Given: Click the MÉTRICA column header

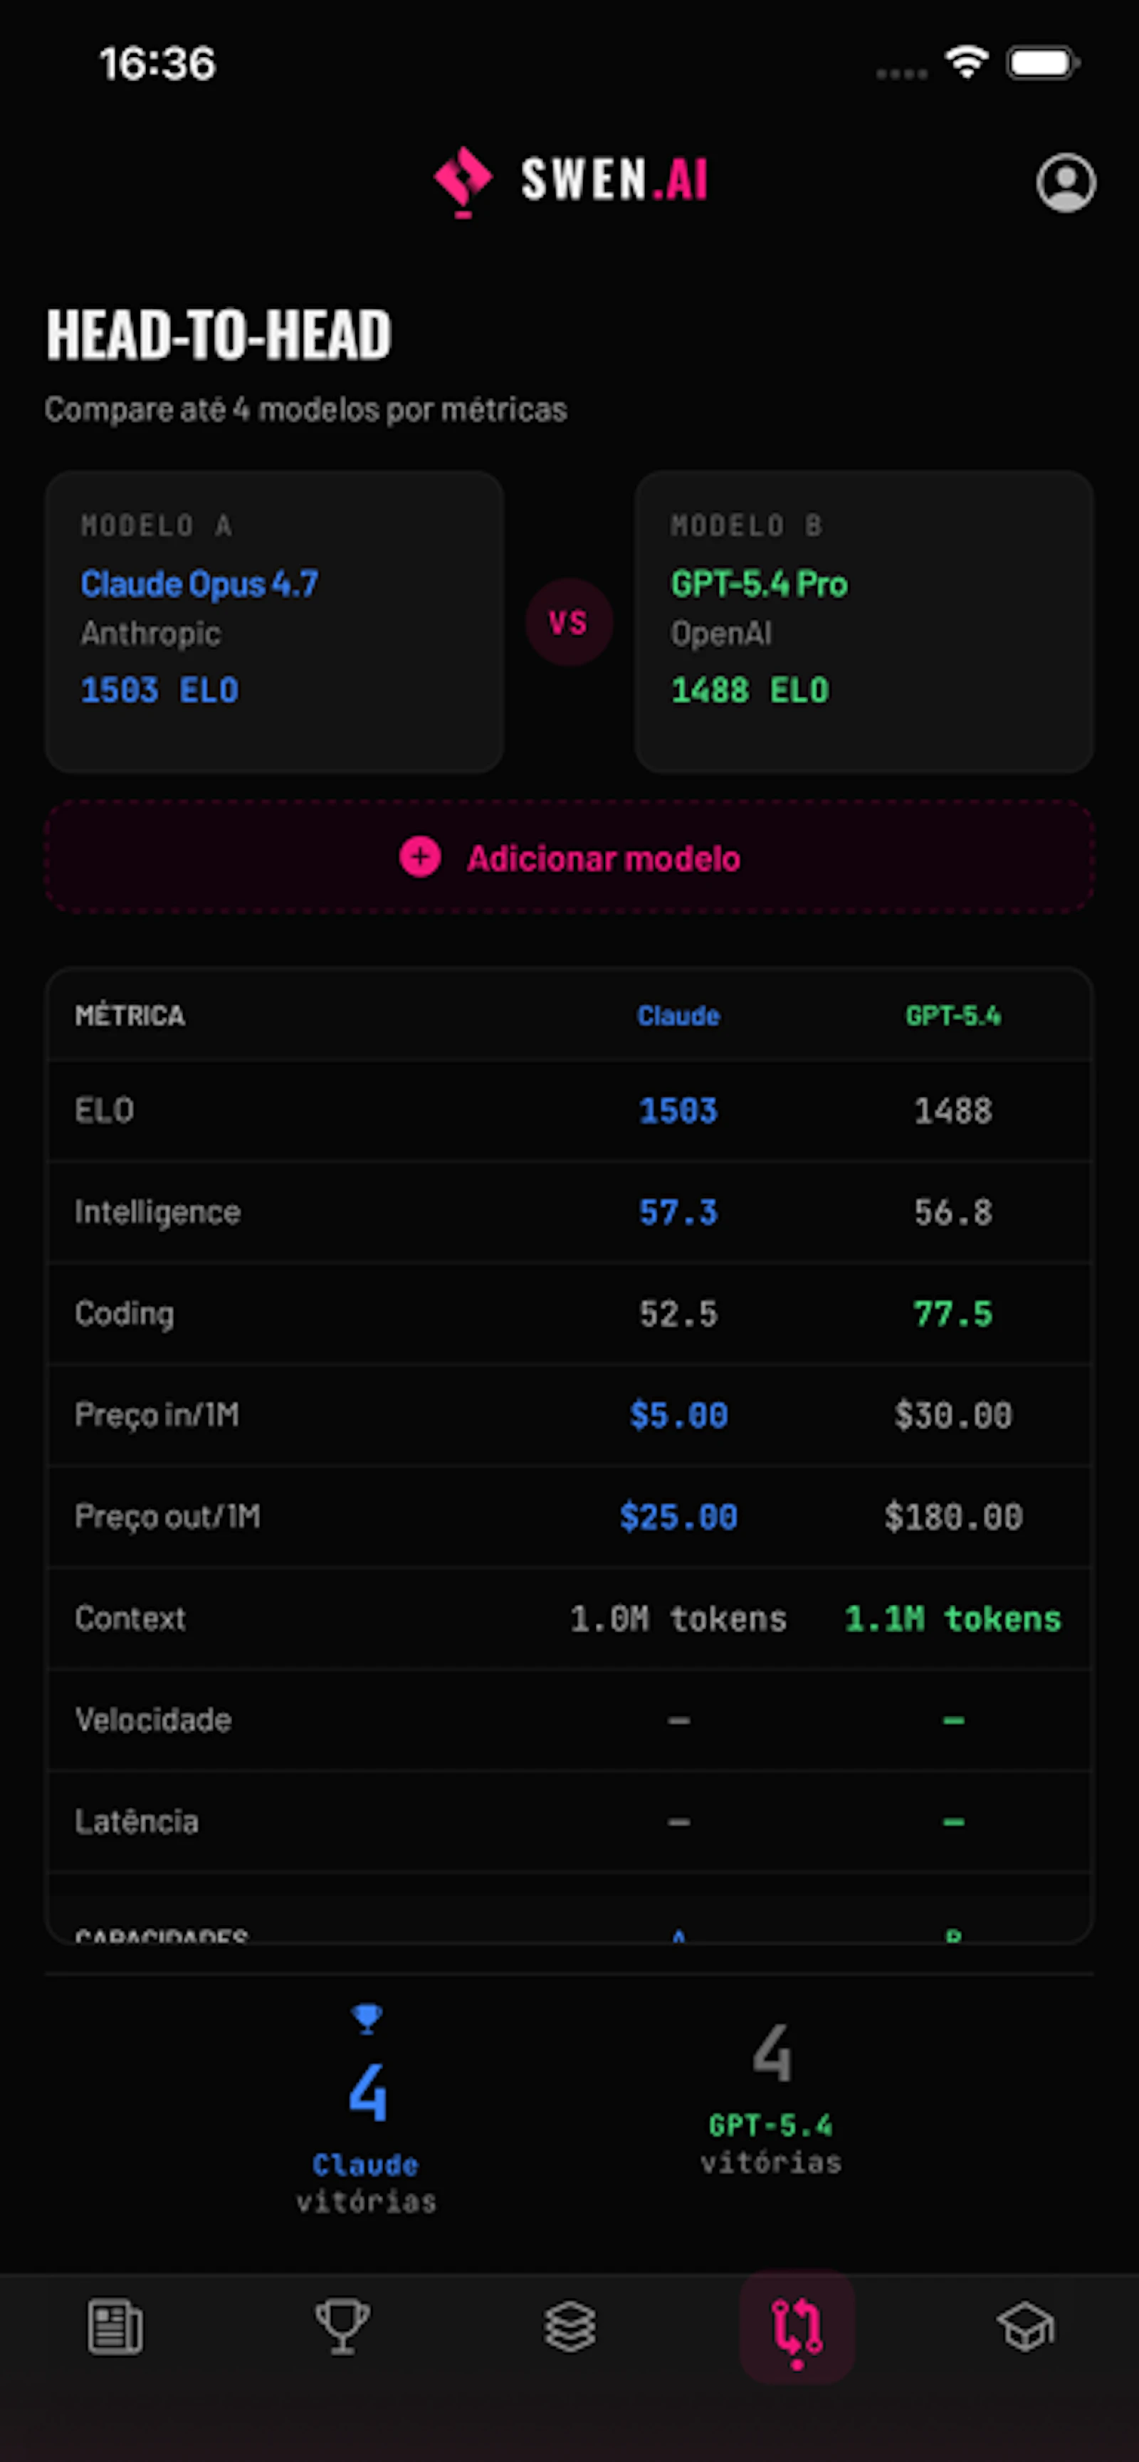Looking at the screenshot, I should (x=130, y=1015).
